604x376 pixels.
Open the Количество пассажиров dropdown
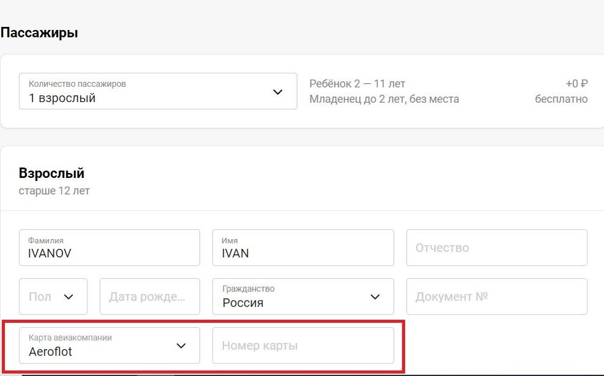[158, 91]
